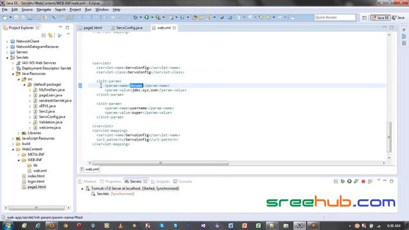Screen dimensions: 409x230
Task: Collapse the Tomcat v7.0 Server entry
Action: click(82, 188)
